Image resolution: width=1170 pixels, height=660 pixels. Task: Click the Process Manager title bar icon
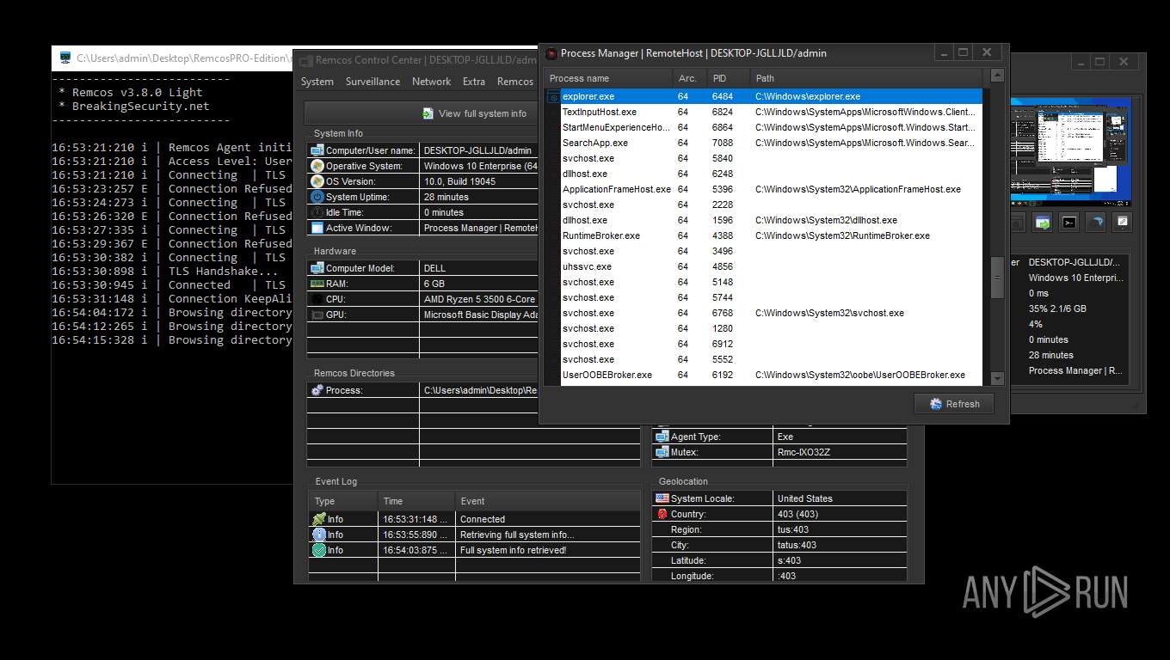[551, 53]
